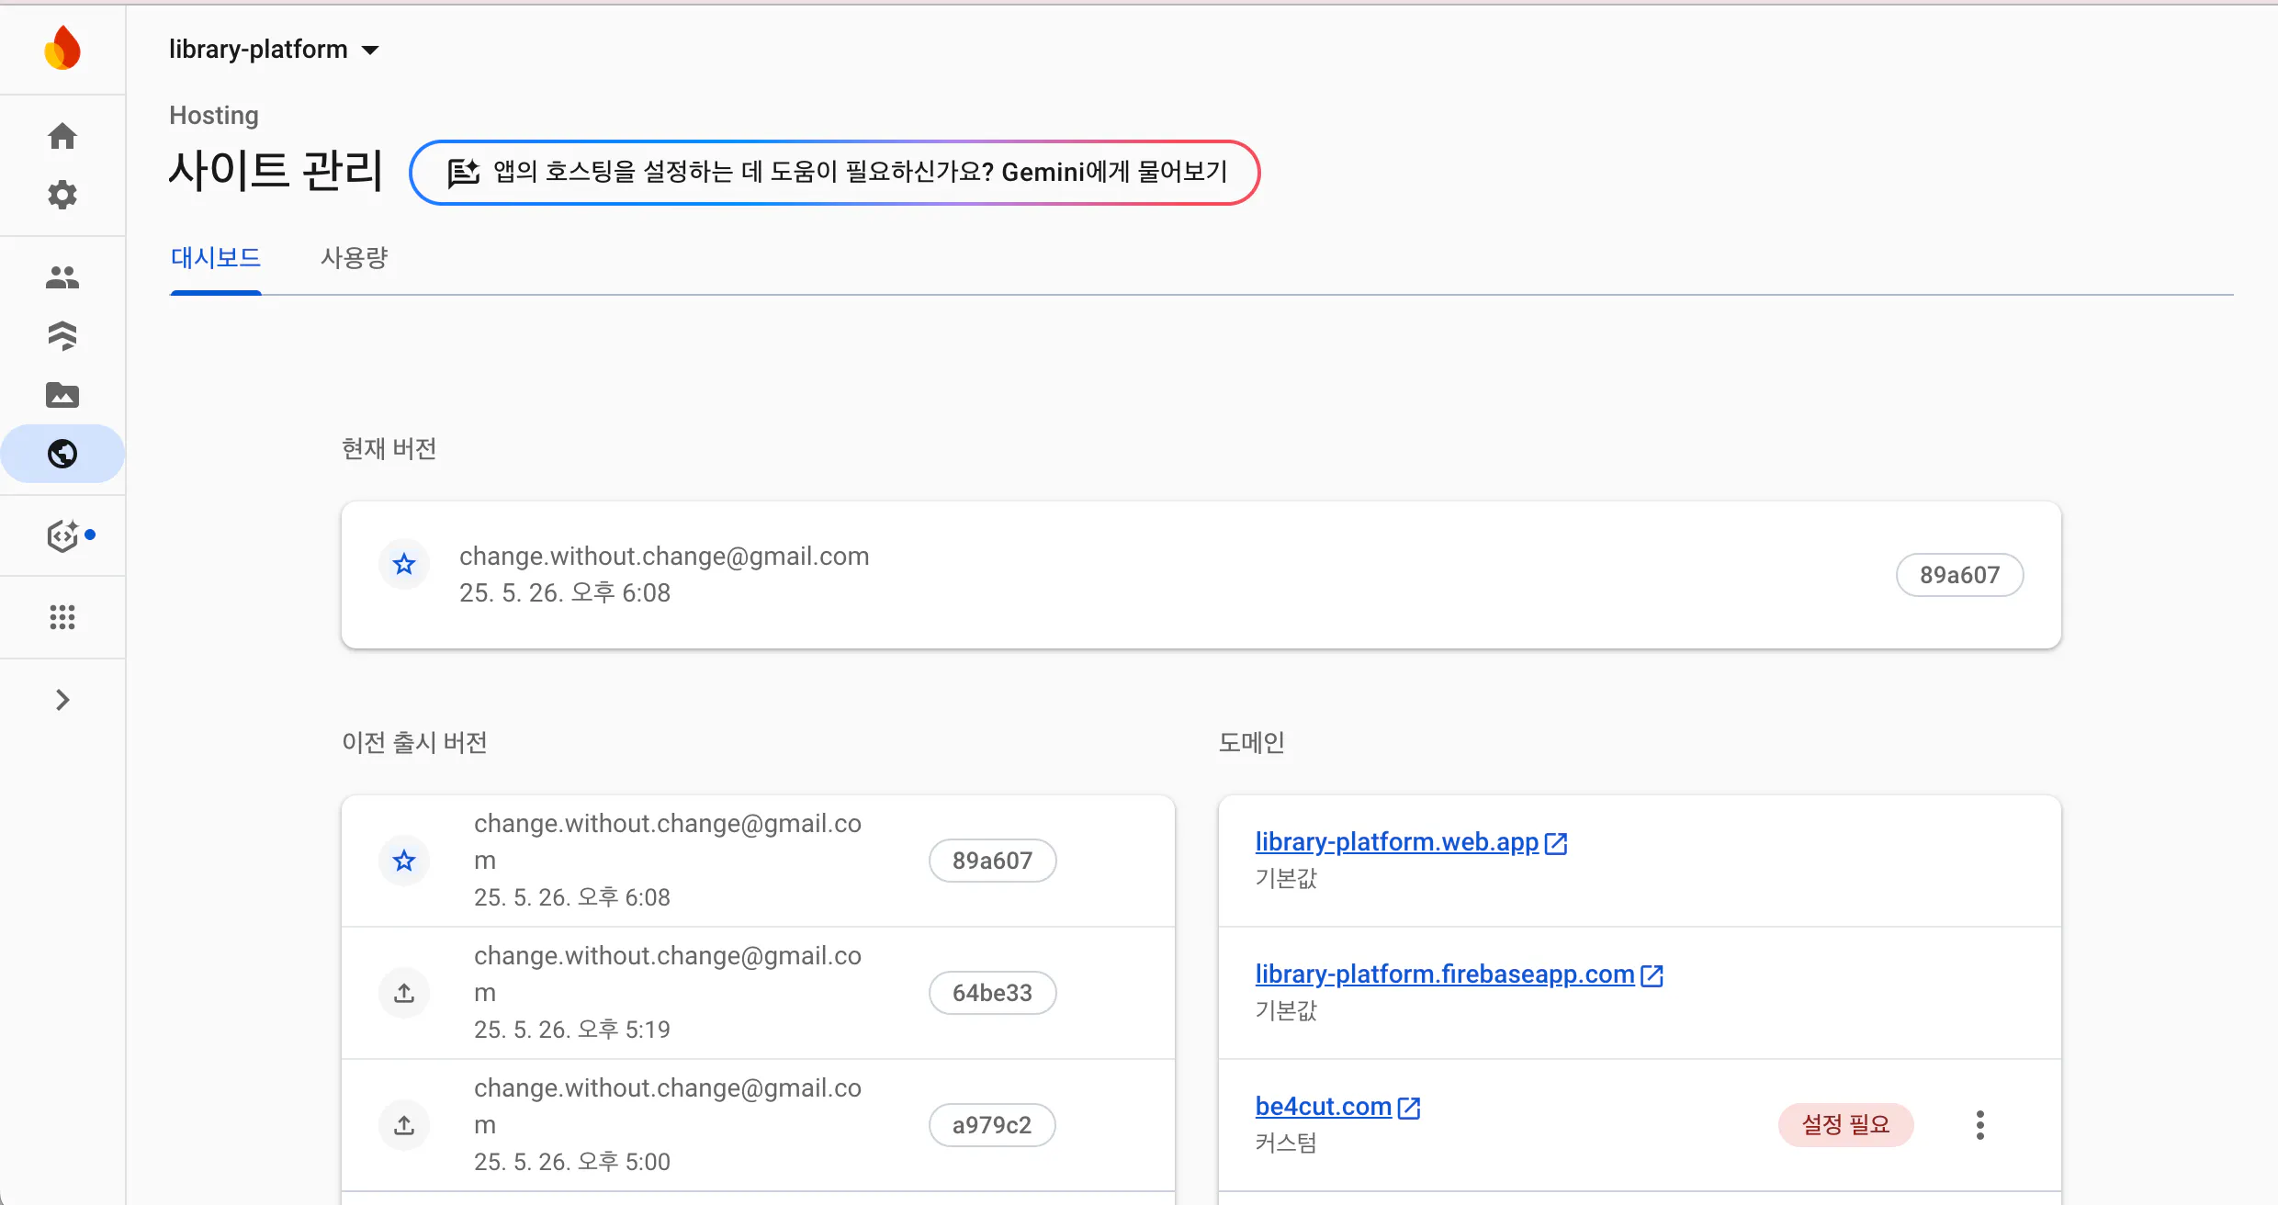The image size is (2278, 1205).
Task: Click current version chip 89a607
Action: pos(1959,575)
